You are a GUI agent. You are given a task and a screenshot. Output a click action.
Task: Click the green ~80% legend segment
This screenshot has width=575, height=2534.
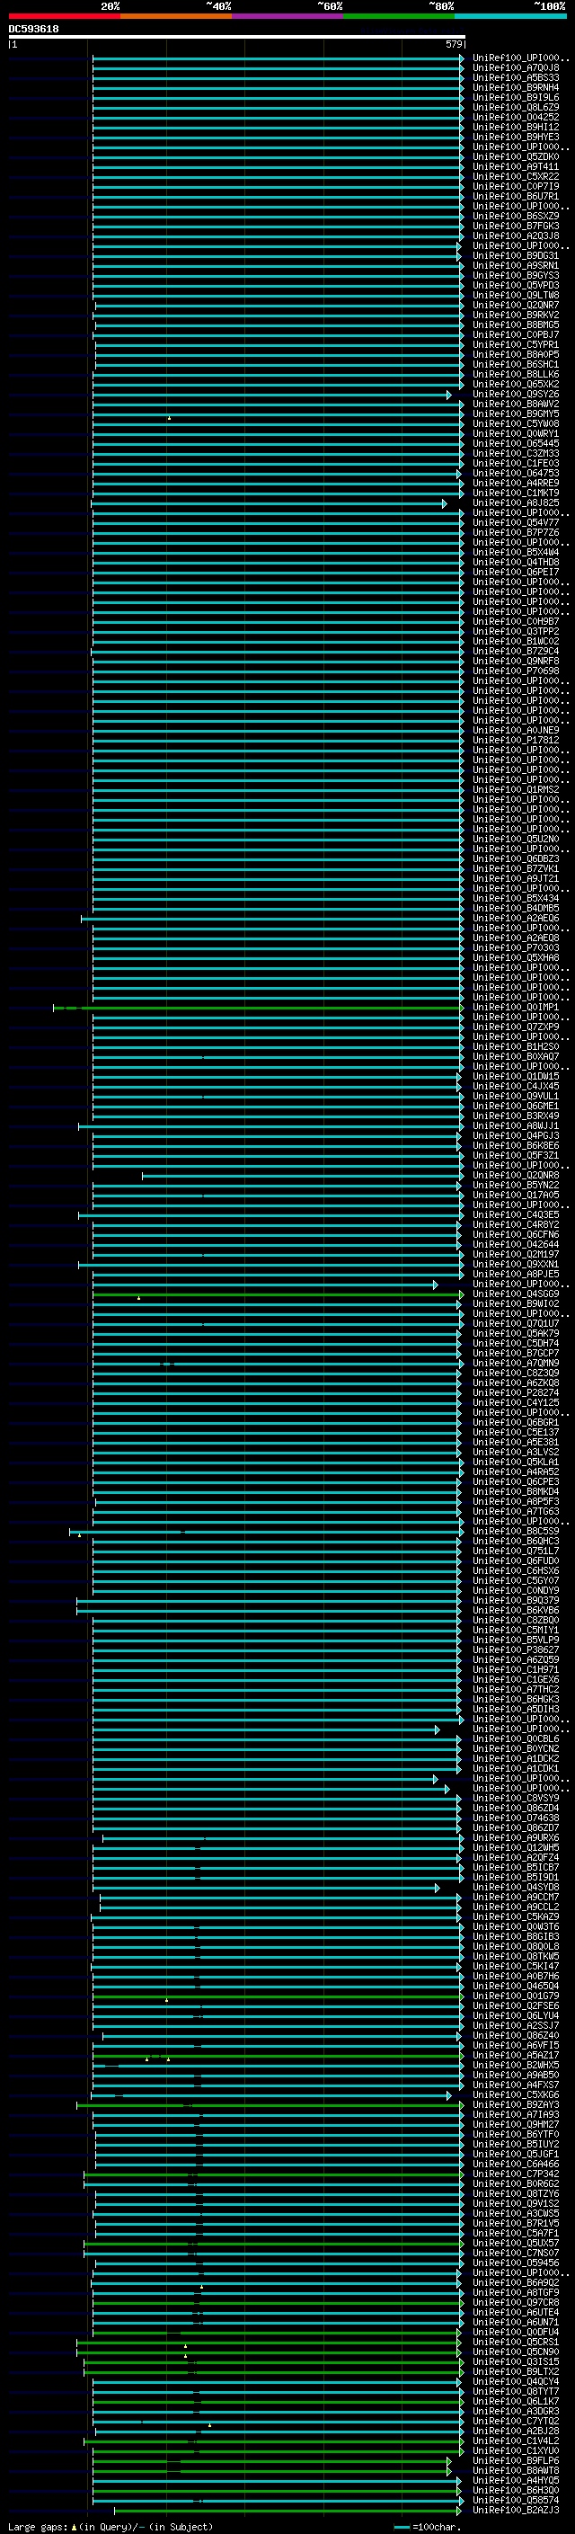pos(399,16)
